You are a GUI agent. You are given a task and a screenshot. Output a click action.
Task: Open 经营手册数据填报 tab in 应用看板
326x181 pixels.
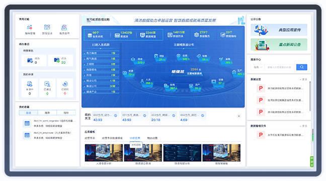point(112,138)
